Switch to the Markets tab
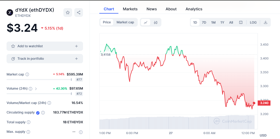Viewport: 280px width, 139px height. [130, 9]
